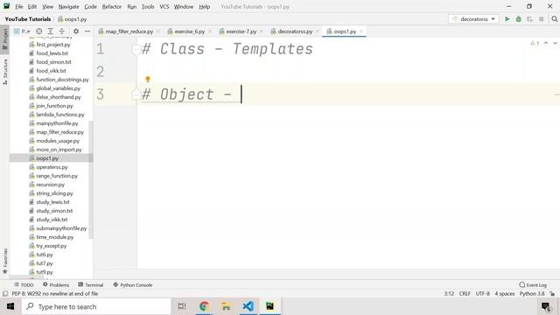
Task: Jump to previous highlighted problem arrow
Action: (x=546, y=43)
